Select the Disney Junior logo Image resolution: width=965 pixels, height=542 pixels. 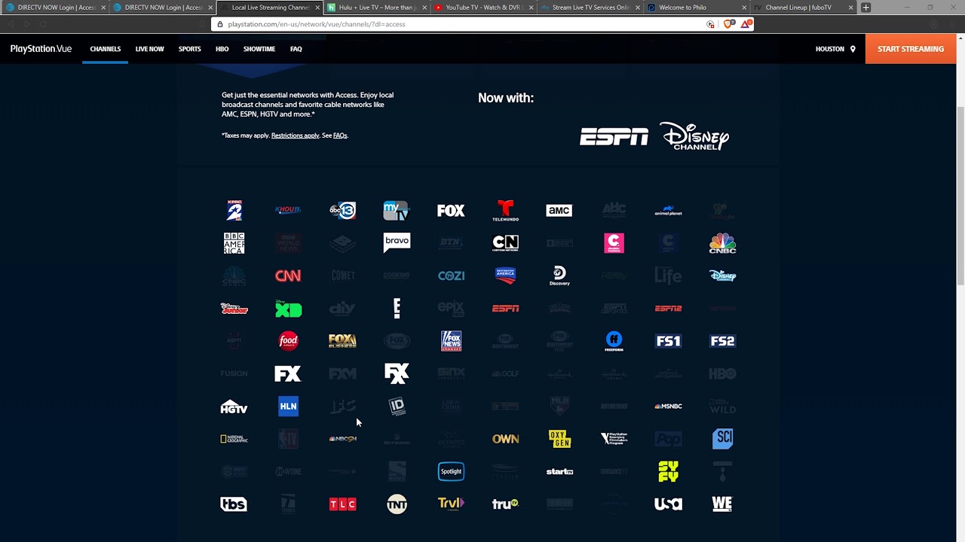point(234,309)
